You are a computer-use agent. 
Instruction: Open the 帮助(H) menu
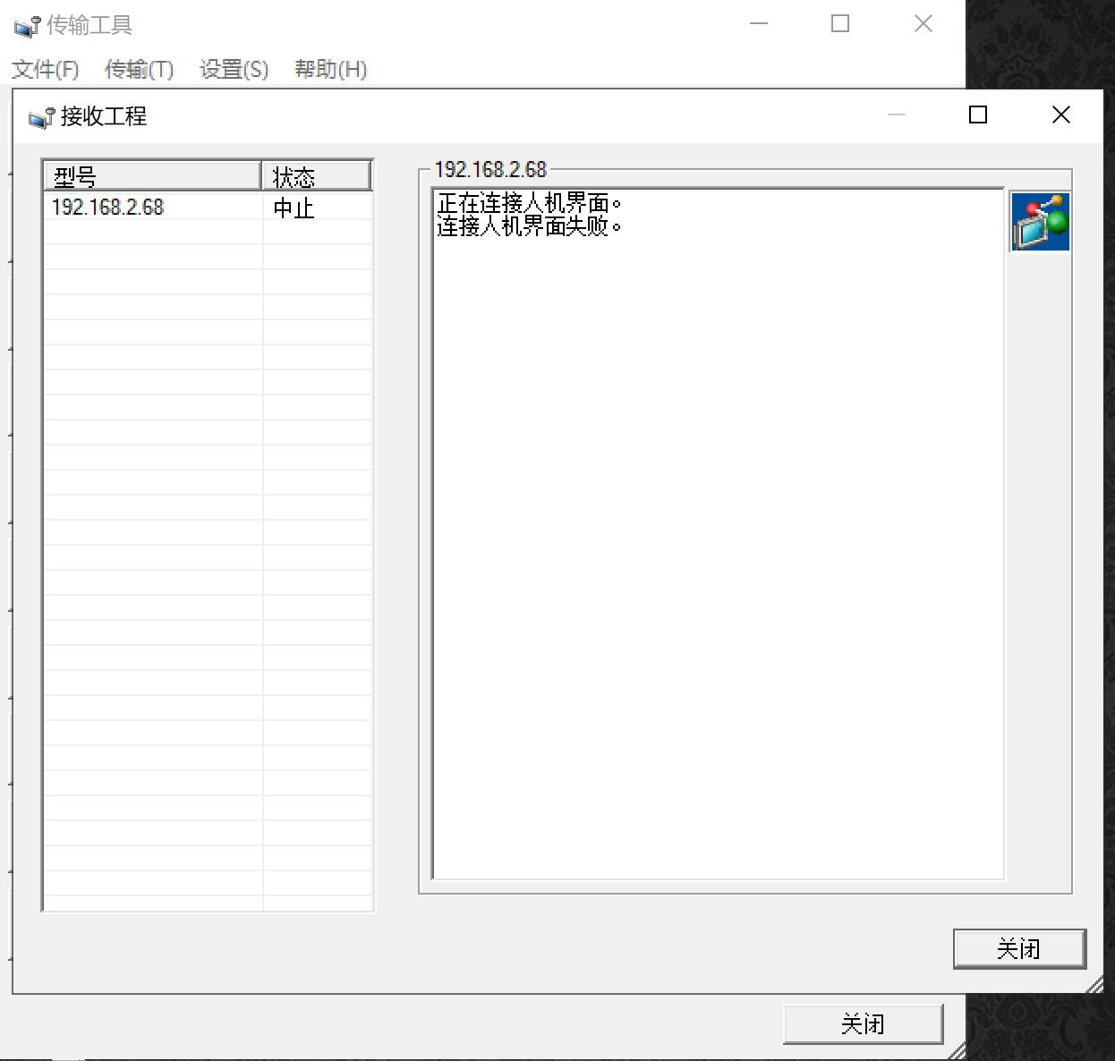click(x=330, y=70)
